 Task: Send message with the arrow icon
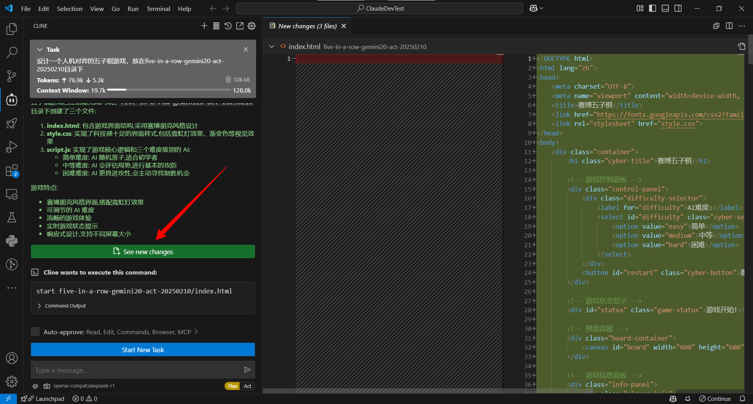pyautogui.click(x=247, y=369)
